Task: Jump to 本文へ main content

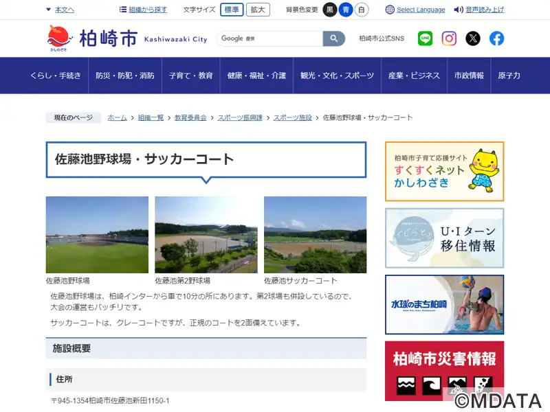Action: click(x=60, y=10)
